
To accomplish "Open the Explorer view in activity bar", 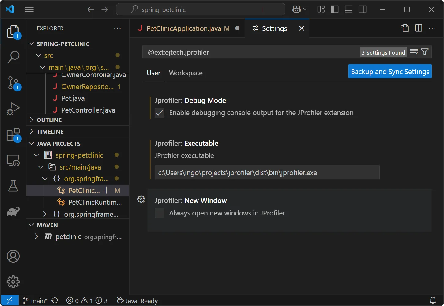I will (13, 32).
